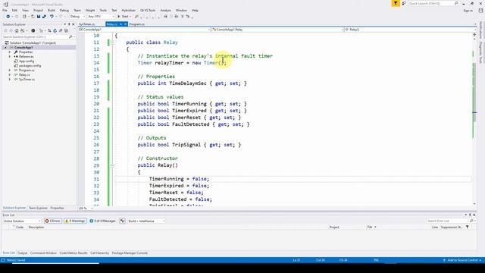Click the Undo arrow in the toolbar
Image resolution: width=485 pixels, height=273 pixels.
coord(52,17)
